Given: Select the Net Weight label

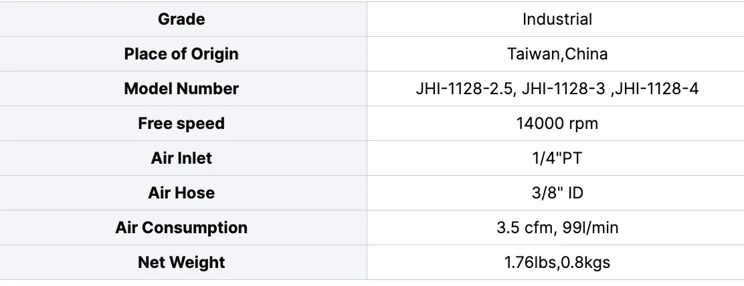Looking at the screenshot, I should [181, 263].
